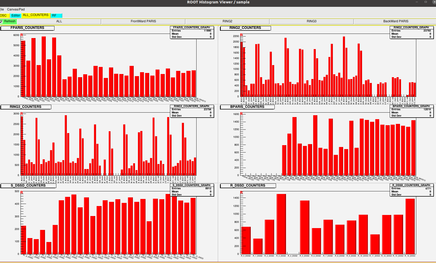
Task: Select red R marker in R_DSSD_COUNTERS plot
Action: [x=241, y=193]
